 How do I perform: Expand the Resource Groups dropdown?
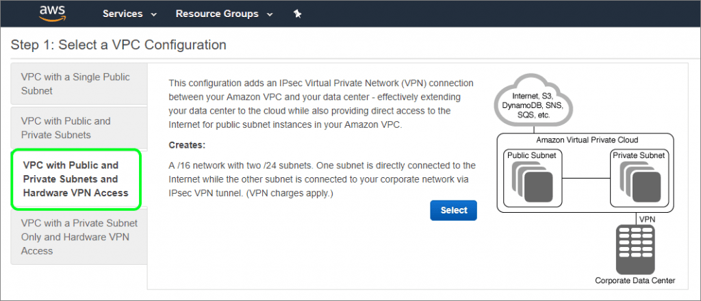pyautogui.click(x=224, y=14)
